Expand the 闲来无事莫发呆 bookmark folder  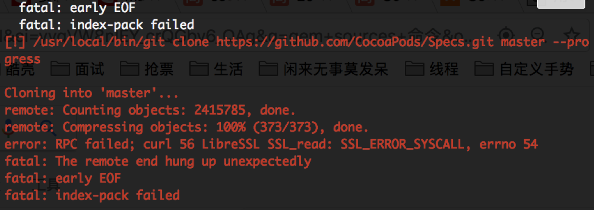coord(323,69)
